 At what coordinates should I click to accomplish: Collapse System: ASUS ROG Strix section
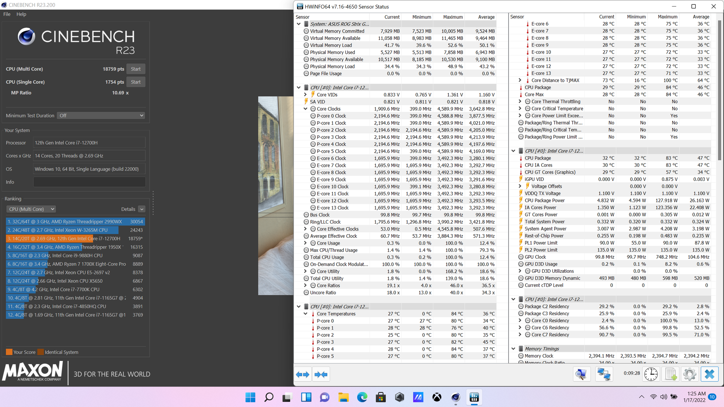tap(299, 24)
